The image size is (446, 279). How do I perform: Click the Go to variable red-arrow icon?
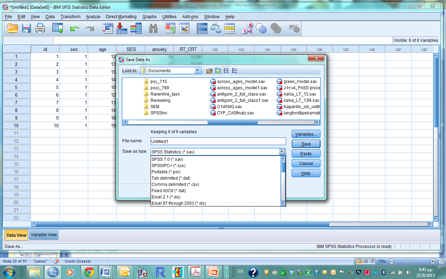click(122, 28)
